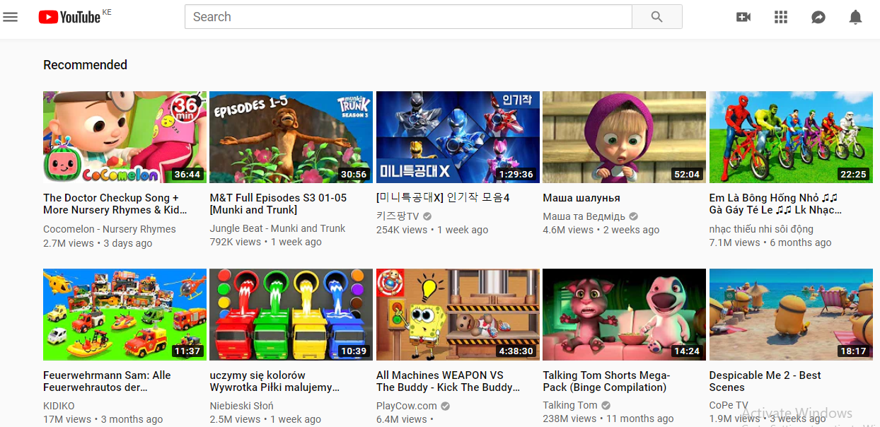
Task: Open the superheroes on bicycles thumbnail
Action: point(791,137)
